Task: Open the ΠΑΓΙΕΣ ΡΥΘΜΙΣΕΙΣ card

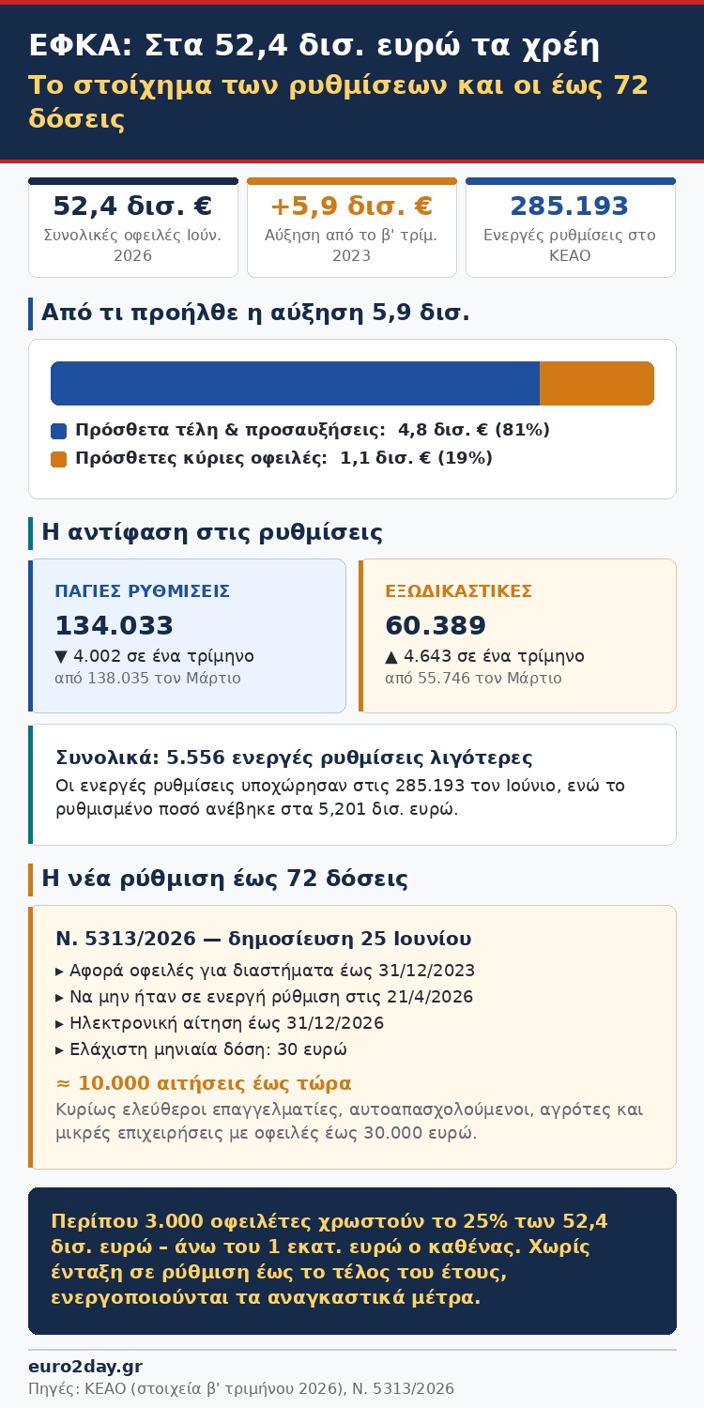Action: click(187, 636)
